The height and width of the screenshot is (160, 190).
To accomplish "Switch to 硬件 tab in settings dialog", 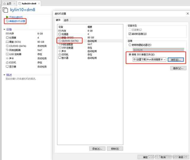I will click(58, 20).
